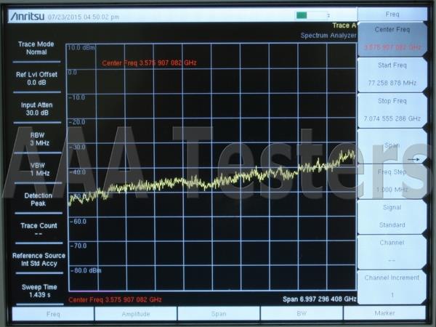Select the Center Freq softkey

click(392, 39)
